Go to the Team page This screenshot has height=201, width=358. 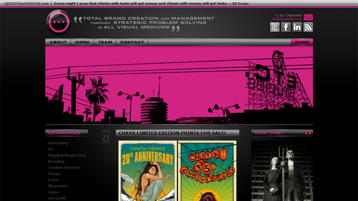click(x=105, y=42)
